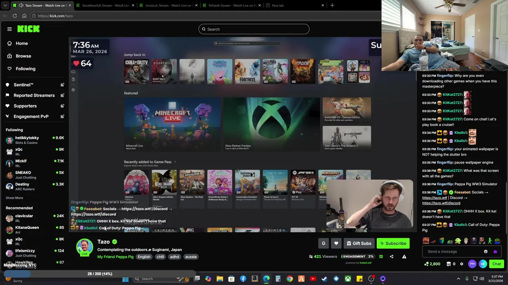Open the https://tazo.wtf link in chat
The height and width of the screenshot is (285, 508).
[435, 198]
